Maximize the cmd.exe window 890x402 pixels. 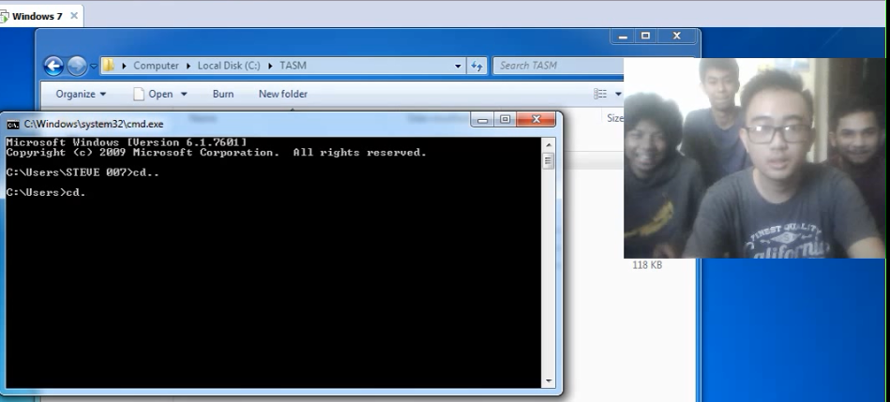pyautogui.click(x=505, y=120)
